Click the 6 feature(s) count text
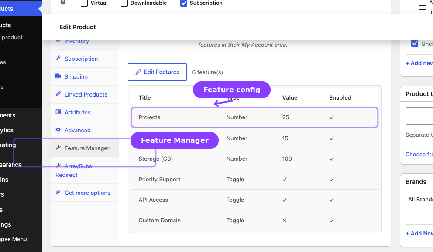This screenshot has width=433, height=252. [208, 72]
